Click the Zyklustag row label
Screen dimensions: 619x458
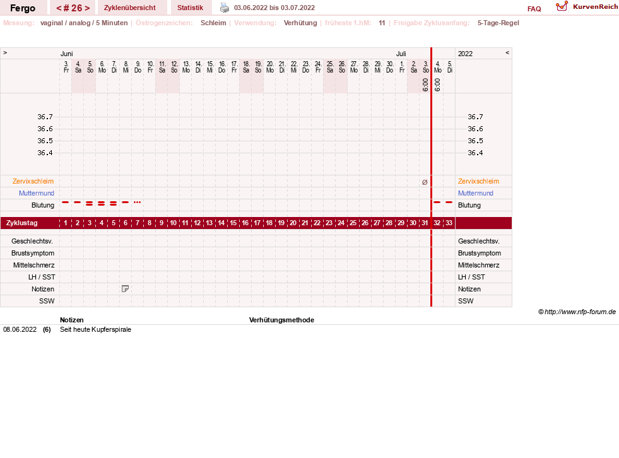click(x=21, y=223)
